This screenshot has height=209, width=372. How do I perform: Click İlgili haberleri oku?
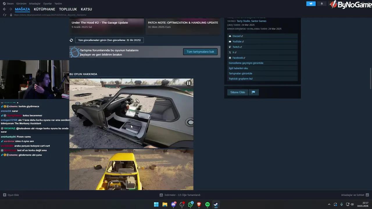coord(262,68)
